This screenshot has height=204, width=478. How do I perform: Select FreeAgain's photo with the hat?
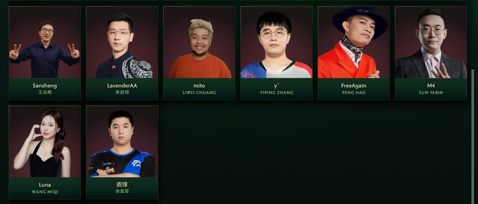[354, 42]
